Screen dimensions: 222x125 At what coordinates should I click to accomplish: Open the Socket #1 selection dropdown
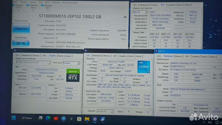coord(105,111)
